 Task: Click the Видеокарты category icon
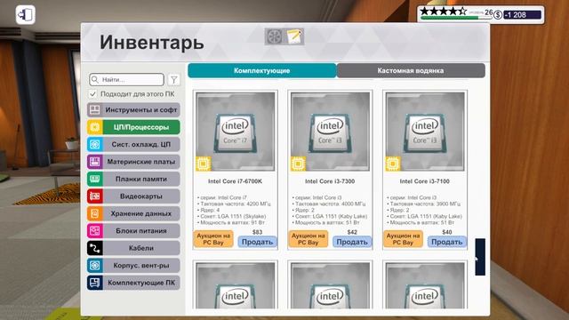click(x=95, y=196)
